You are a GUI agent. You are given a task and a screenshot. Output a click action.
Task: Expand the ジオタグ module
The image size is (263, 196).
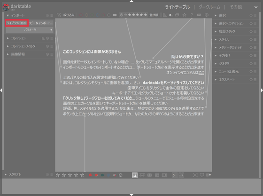216,64
